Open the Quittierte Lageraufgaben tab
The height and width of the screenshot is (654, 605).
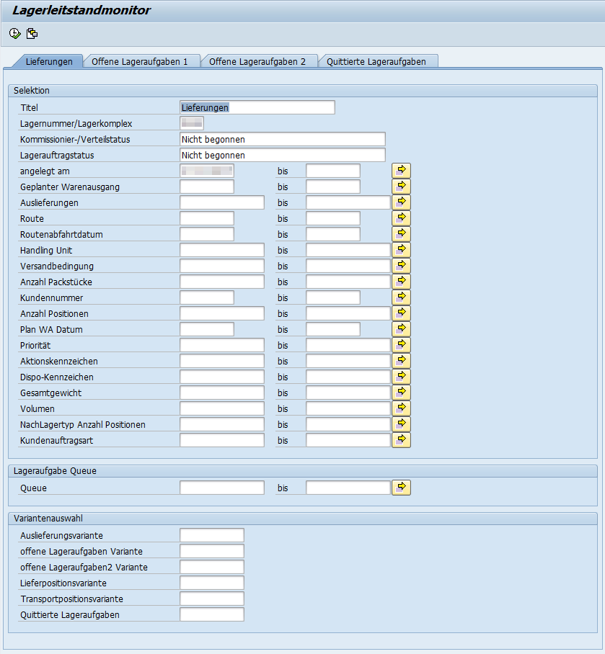376,62
